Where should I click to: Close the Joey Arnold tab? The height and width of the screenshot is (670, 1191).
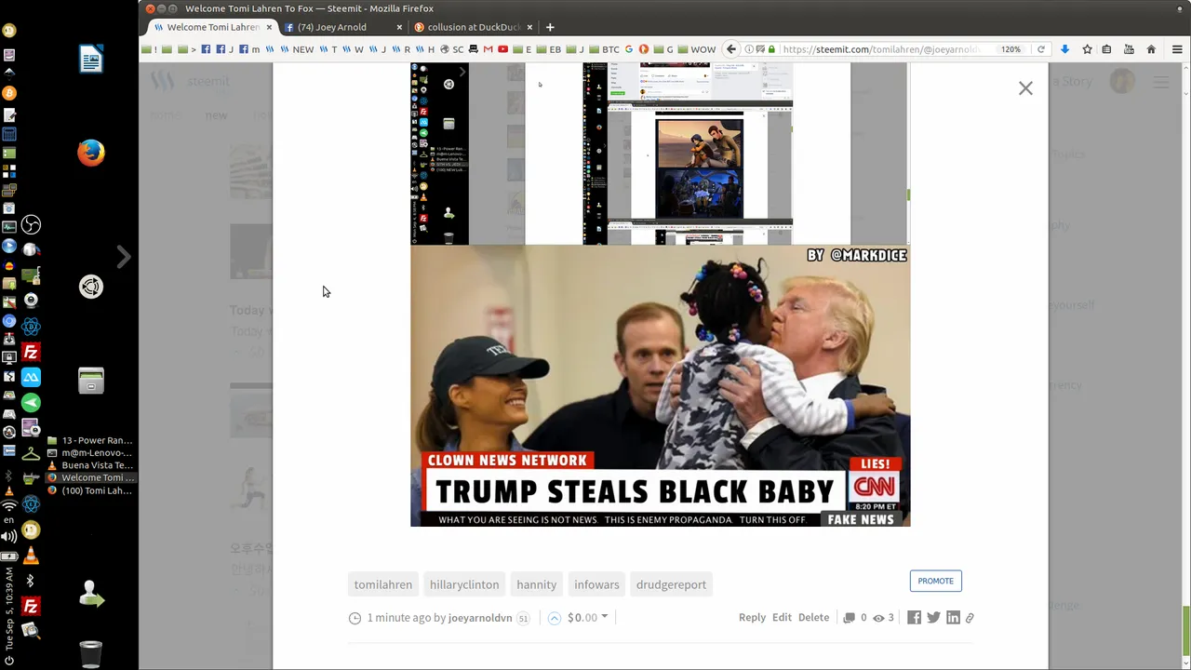click(x=400, y=27)
